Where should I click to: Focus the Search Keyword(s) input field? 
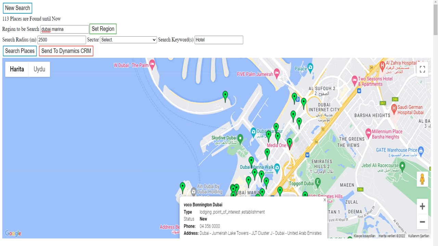[x=219, y=40]
